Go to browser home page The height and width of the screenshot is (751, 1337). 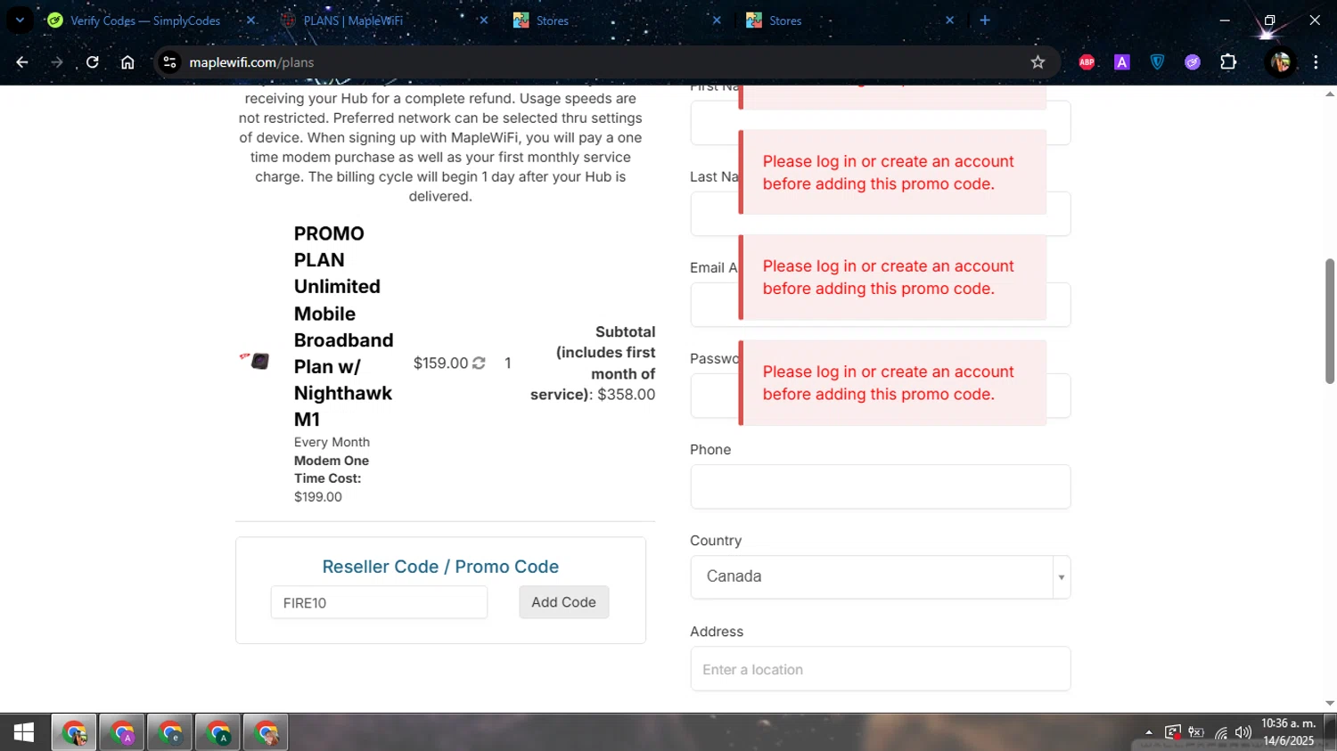tap(127, 62)
